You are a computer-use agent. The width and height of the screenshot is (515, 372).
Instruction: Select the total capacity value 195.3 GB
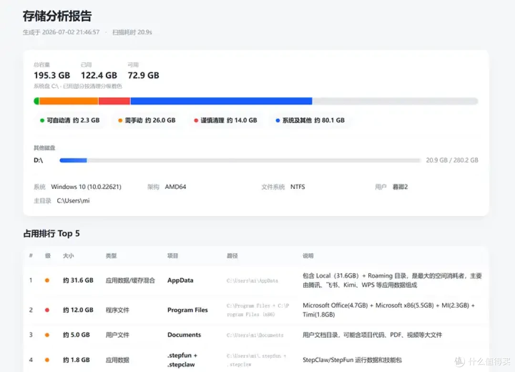tap(52, 75)
